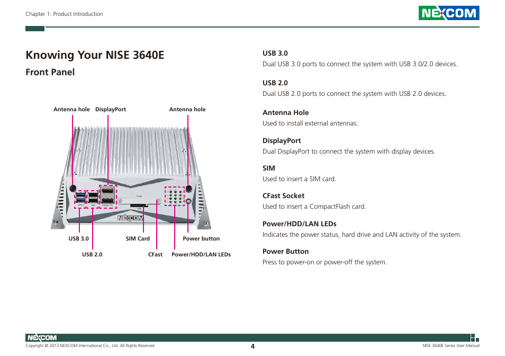The image size is (505, 356).
Task: Click the 'DisplayPort' label above the device
Action: tap(111, 110)
